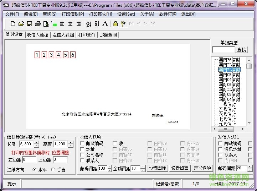Switch to the 收信人数据 tab
The width and height of the screenshot is (257, 191).
click(x=38, y=35)
